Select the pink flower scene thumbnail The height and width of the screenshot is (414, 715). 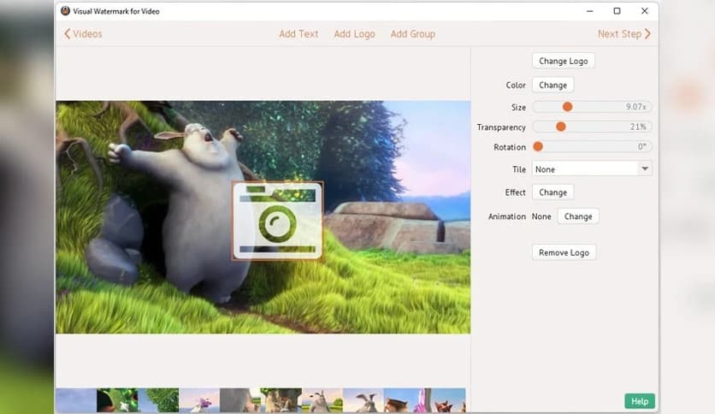198,400
